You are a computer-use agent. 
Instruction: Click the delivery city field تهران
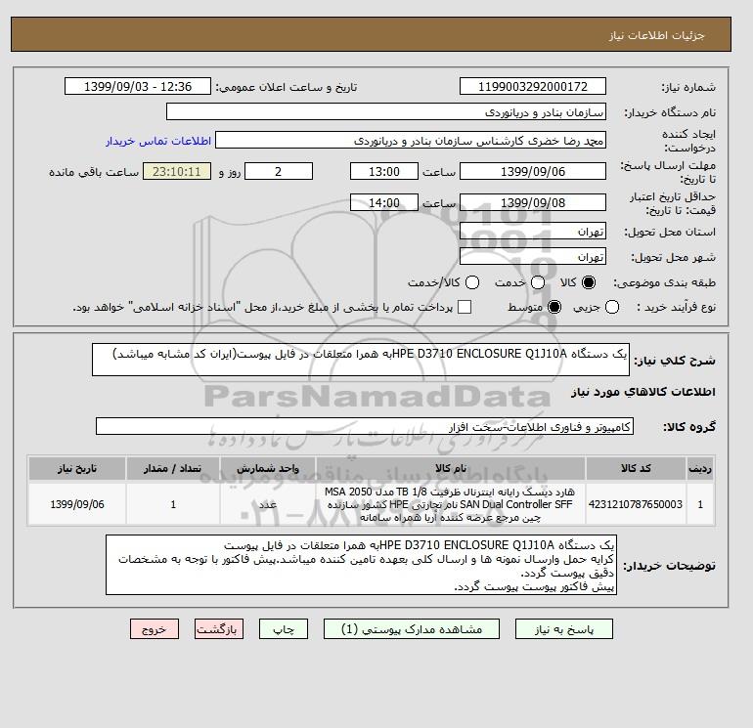click(x=533, y=257)
